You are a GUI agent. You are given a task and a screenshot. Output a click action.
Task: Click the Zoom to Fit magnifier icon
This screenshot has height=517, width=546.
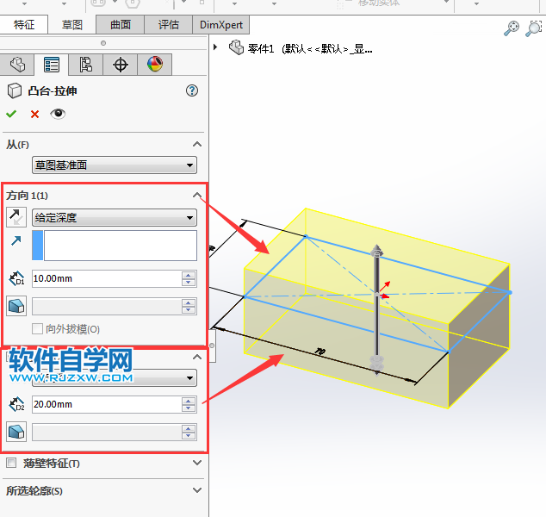pos(512,28)
